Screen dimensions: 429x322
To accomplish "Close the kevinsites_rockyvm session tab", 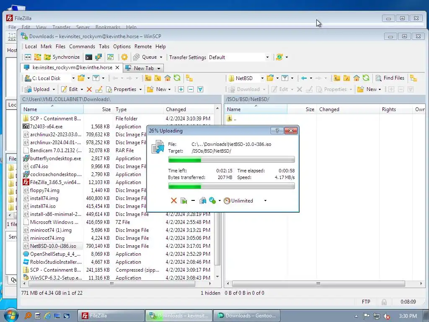I will coord(117,68).
